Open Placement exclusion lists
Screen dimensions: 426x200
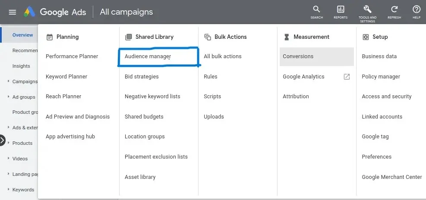click(156, 156)
